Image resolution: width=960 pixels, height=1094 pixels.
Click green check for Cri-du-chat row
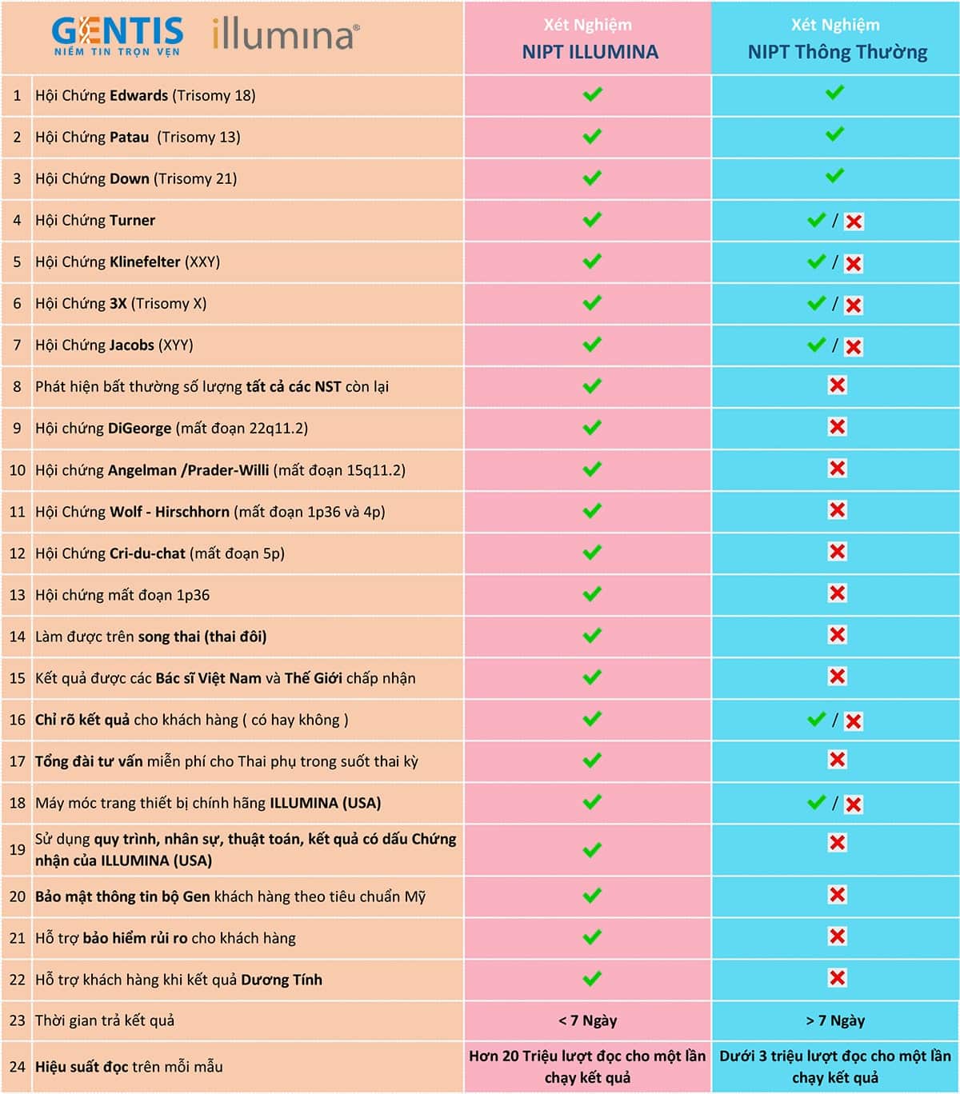pos(592,553)
